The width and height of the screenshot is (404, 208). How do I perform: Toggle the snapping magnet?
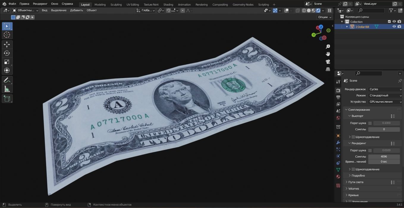point(168,10)
